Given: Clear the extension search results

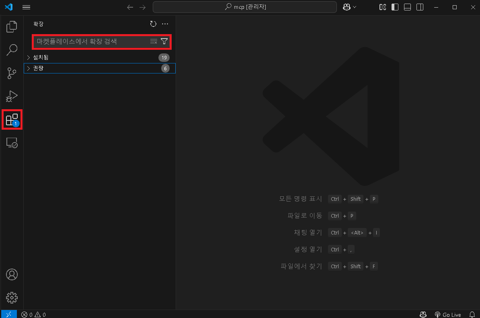Looking at the screenshot, I should (154, 41).
